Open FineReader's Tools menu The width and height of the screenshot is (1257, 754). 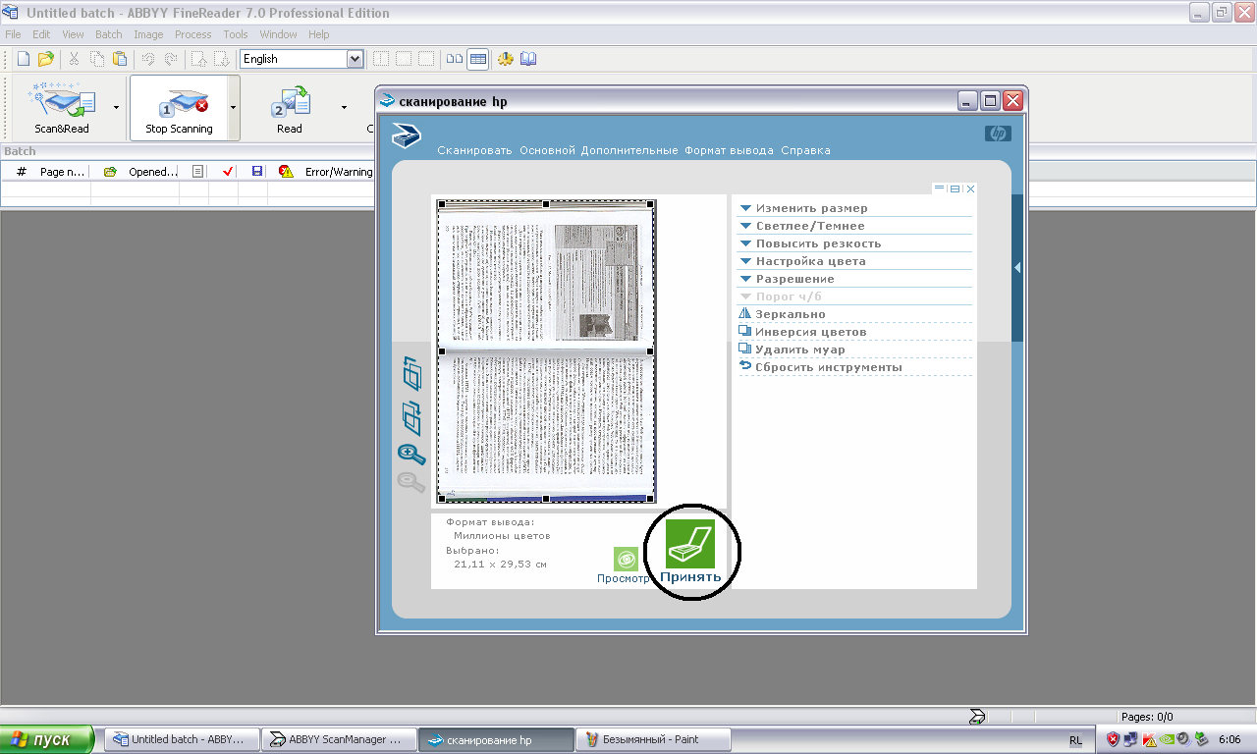[236, 34]
